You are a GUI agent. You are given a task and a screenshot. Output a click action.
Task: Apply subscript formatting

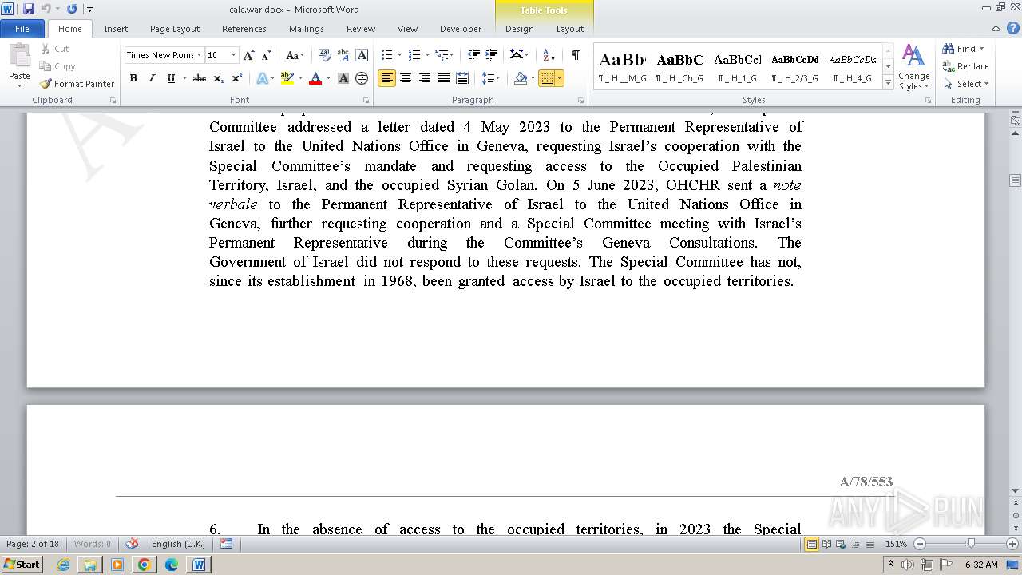[218, 78]
